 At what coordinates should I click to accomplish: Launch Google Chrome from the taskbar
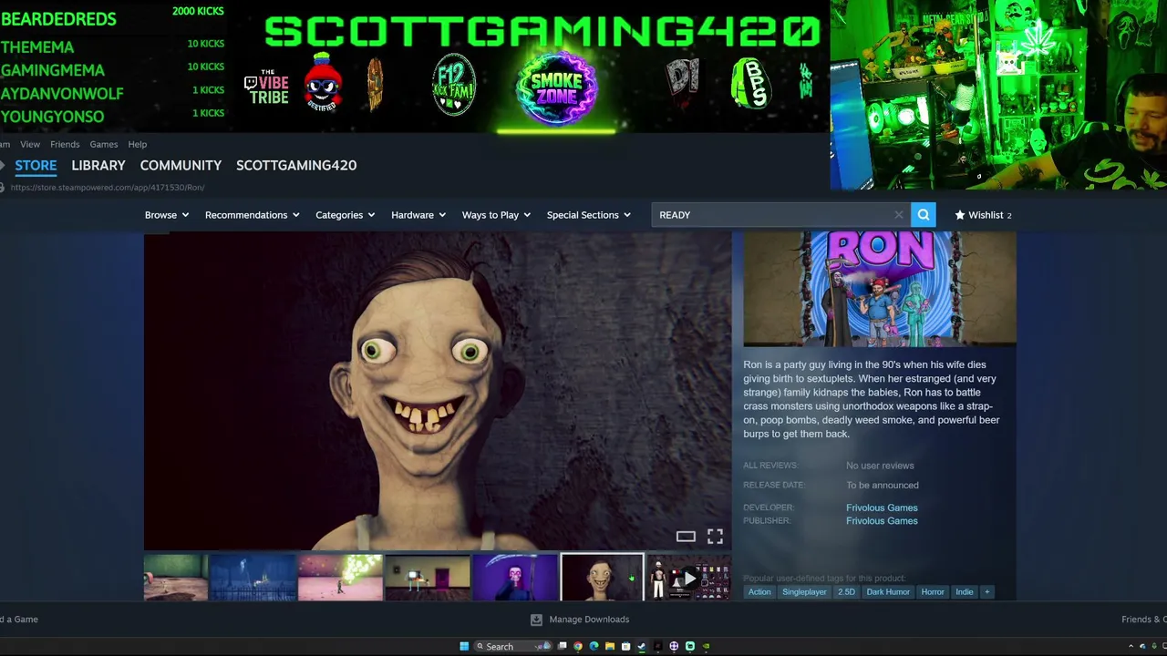click(578, 646)
